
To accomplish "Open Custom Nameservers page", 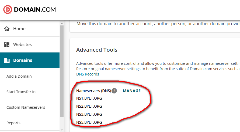I will (26, 107).
